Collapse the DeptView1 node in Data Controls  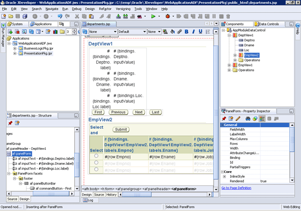[x=229, y=35]
